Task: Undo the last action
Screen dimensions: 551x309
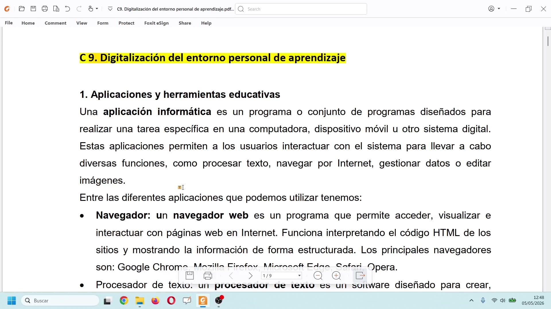Action: tap(67, 9)
